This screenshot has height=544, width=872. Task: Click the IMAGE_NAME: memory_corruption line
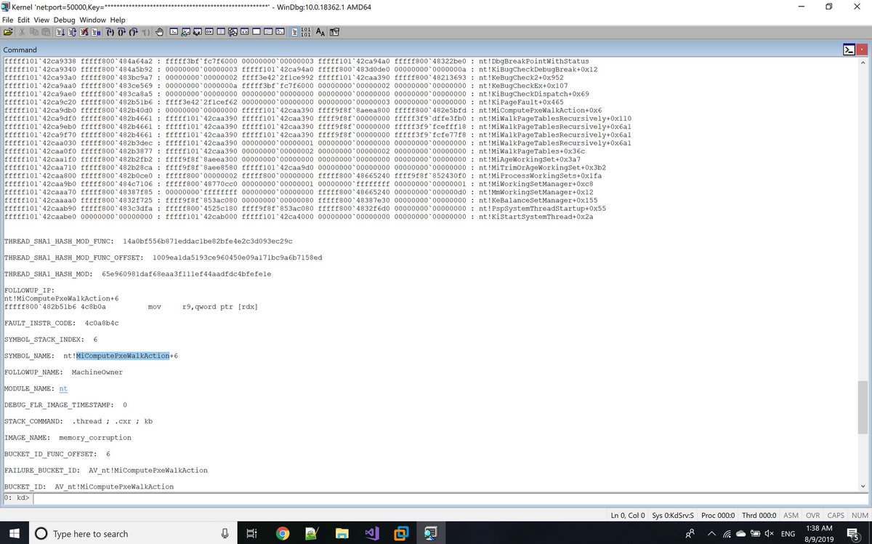pyautogui.click(x=68, y=438)
